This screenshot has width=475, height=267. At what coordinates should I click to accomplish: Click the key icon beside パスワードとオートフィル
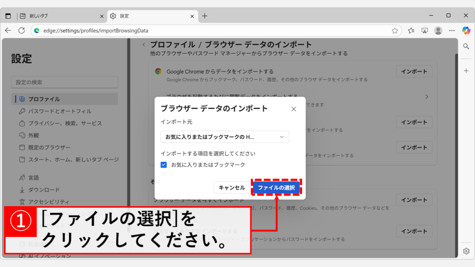22,111
